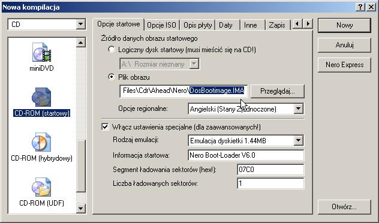Toggle Włącz ustawienia specjalne checkbox

[105, 127]
